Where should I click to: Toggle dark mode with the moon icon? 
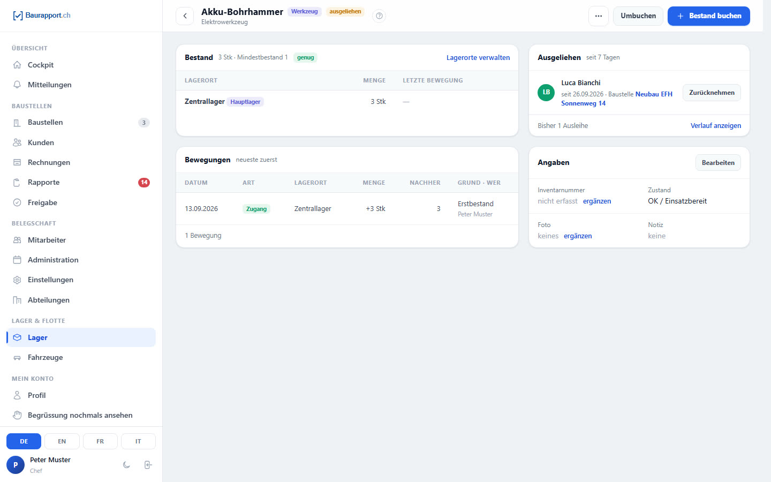coord(126,465)
